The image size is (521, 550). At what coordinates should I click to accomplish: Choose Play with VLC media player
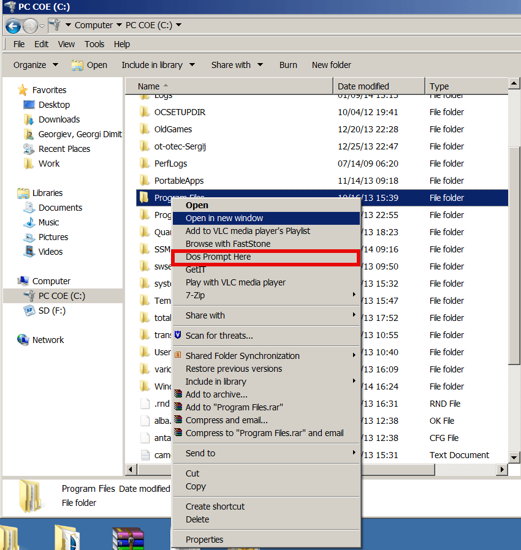(x=266, y=283)
